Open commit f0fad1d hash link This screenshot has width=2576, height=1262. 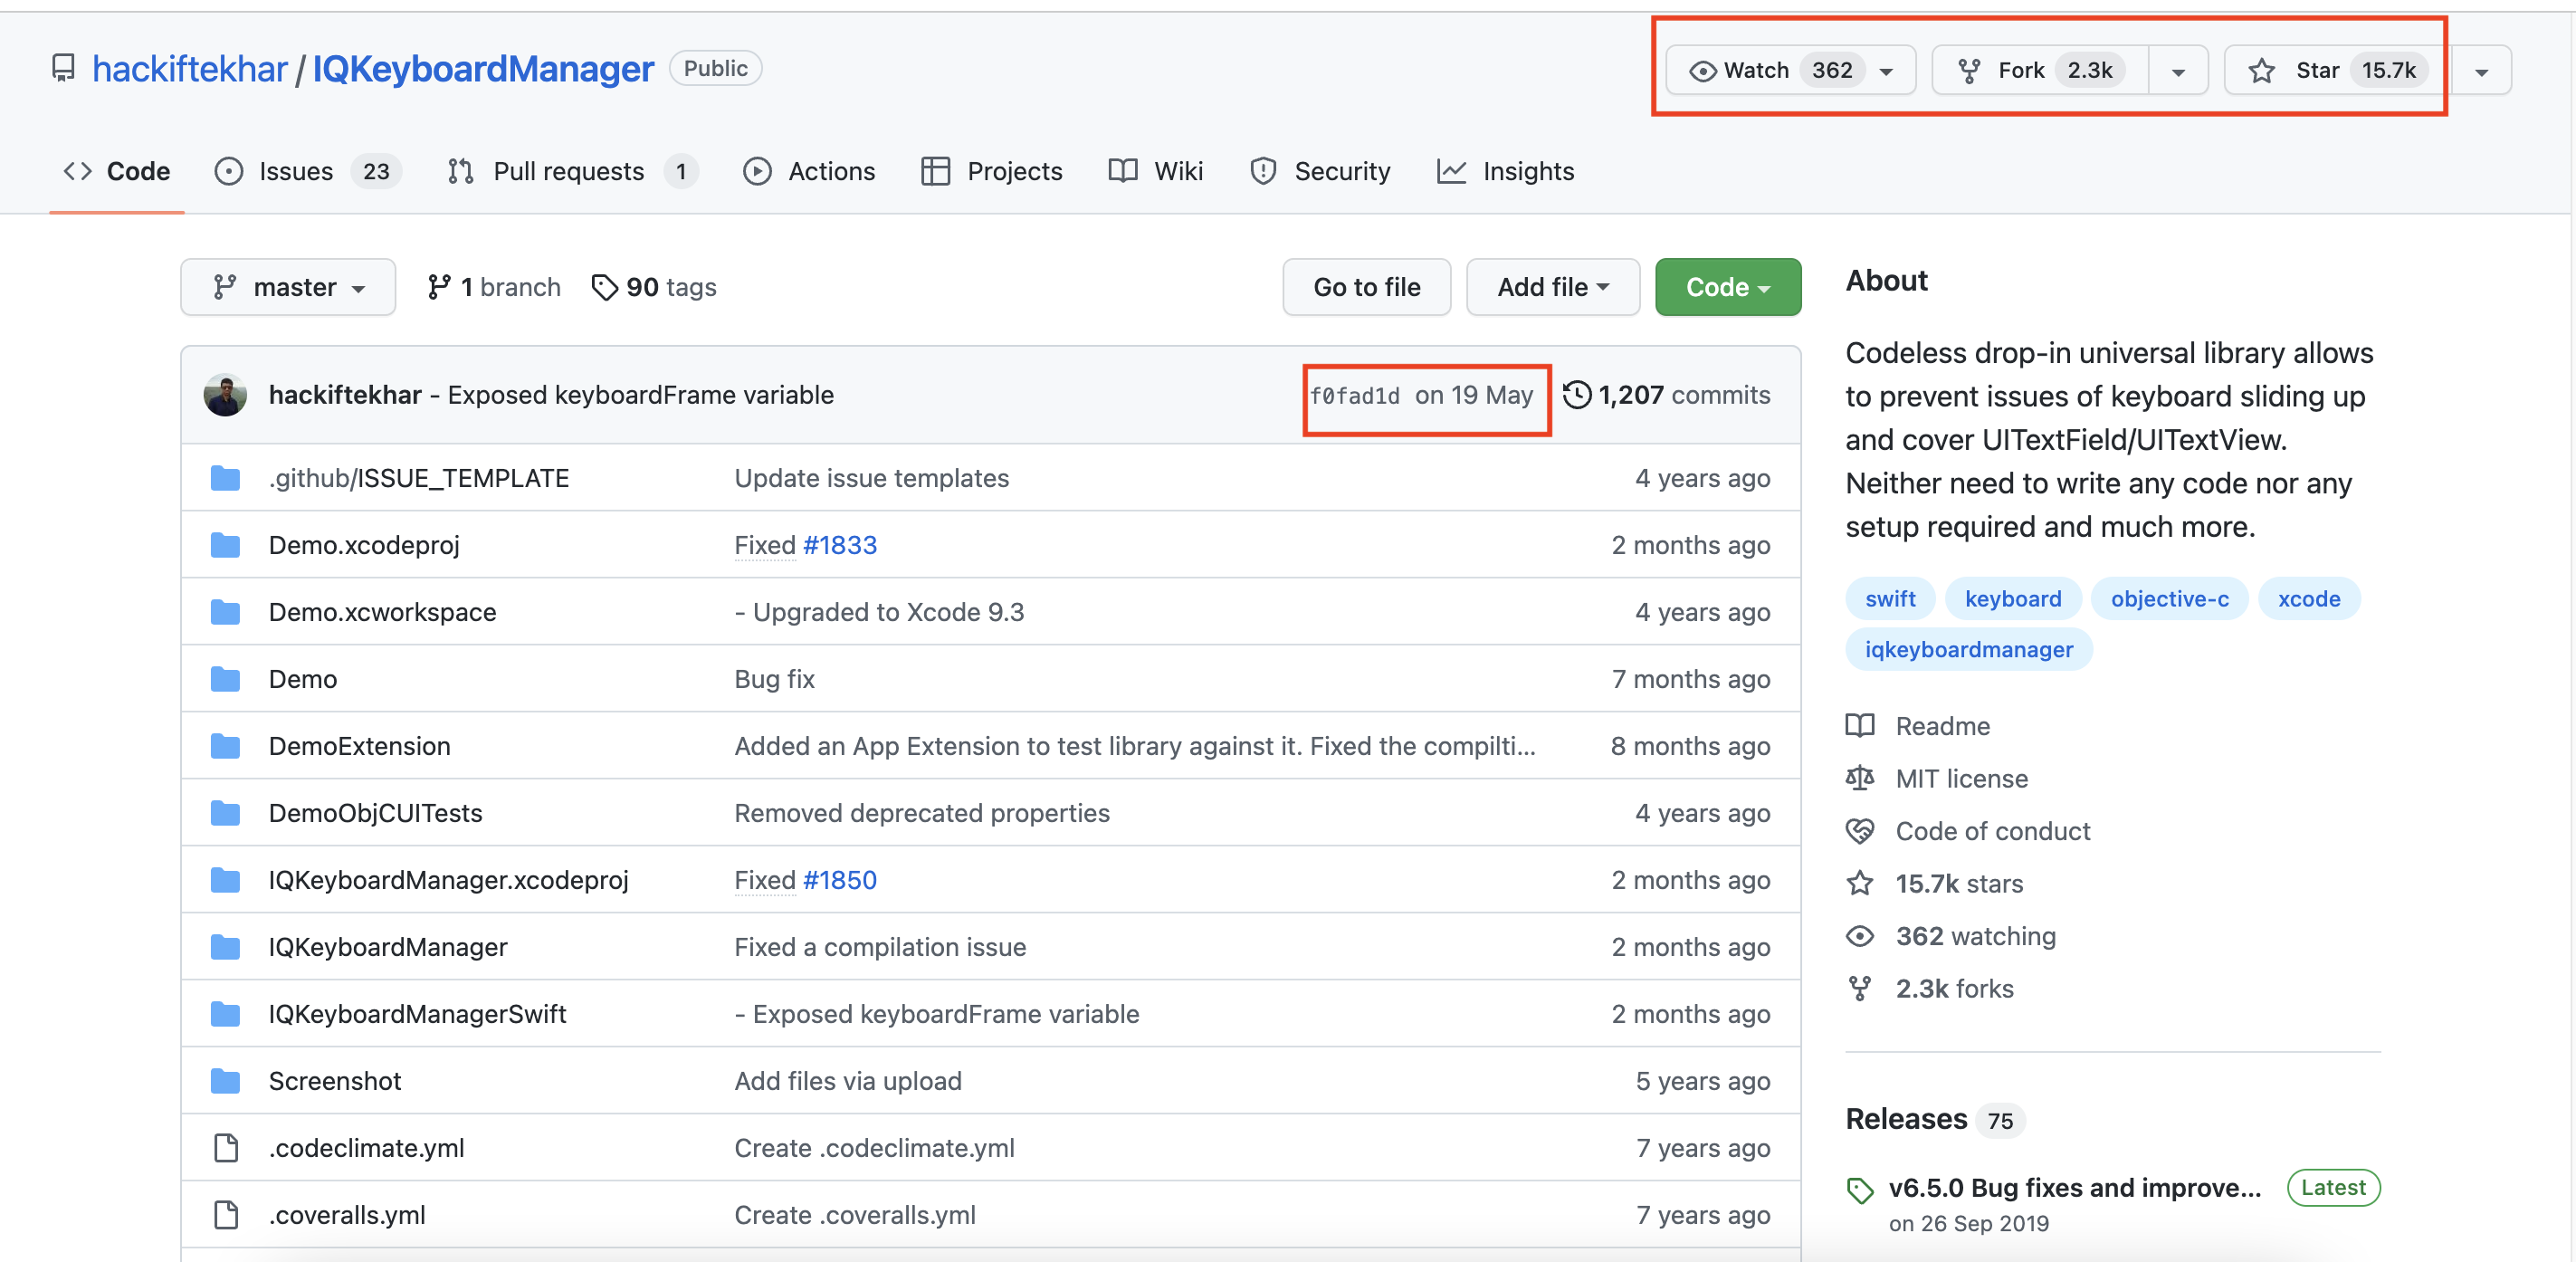click(x=1354, y=396)
